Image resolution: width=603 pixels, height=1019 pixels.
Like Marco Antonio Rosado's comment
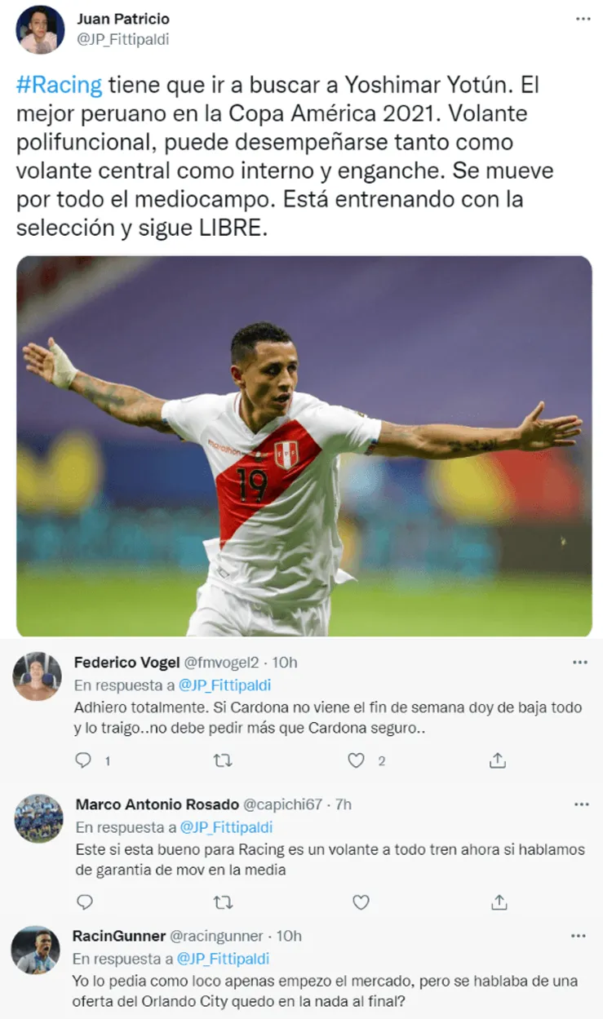[360, 902]
